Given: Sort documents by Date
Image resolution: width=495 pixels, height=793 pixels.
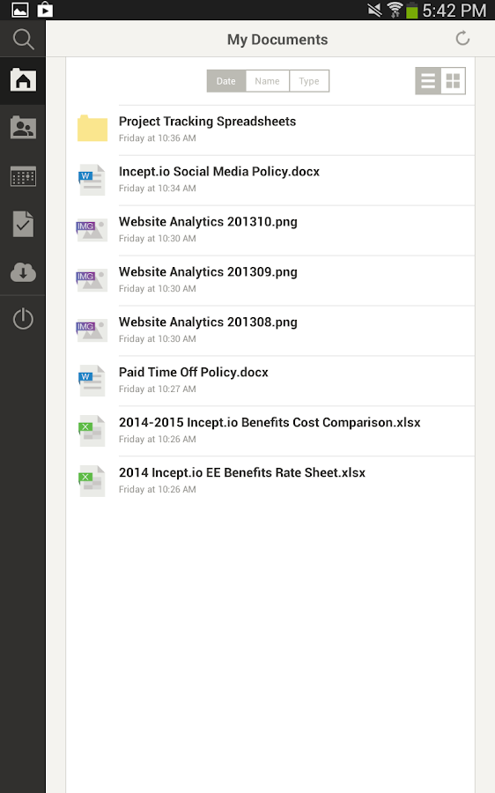Looking at the screenshot, I should click(x=226, y=81).
